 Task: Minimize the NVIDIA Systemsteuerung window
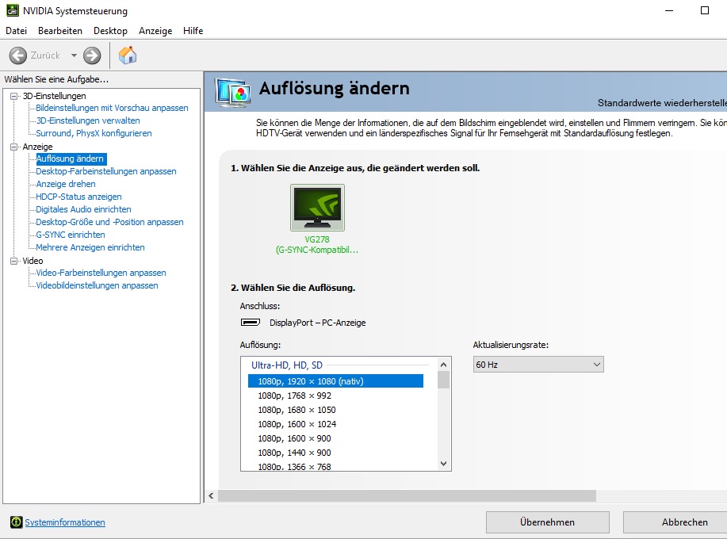669,10
